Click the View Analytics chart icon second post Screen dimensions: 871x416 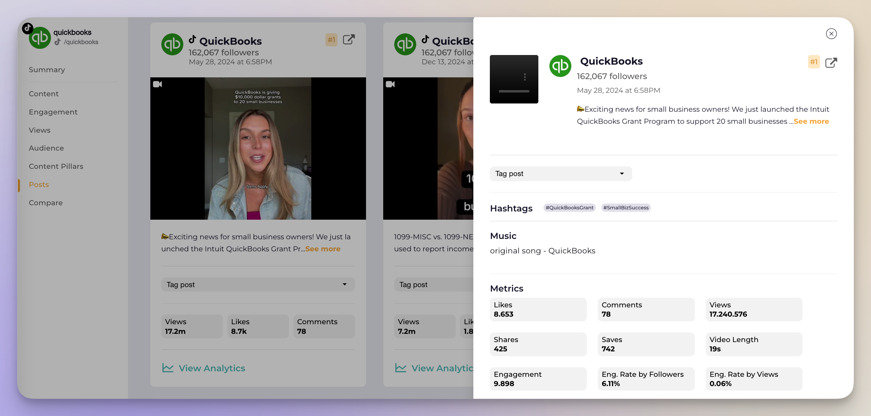[400, 368]
